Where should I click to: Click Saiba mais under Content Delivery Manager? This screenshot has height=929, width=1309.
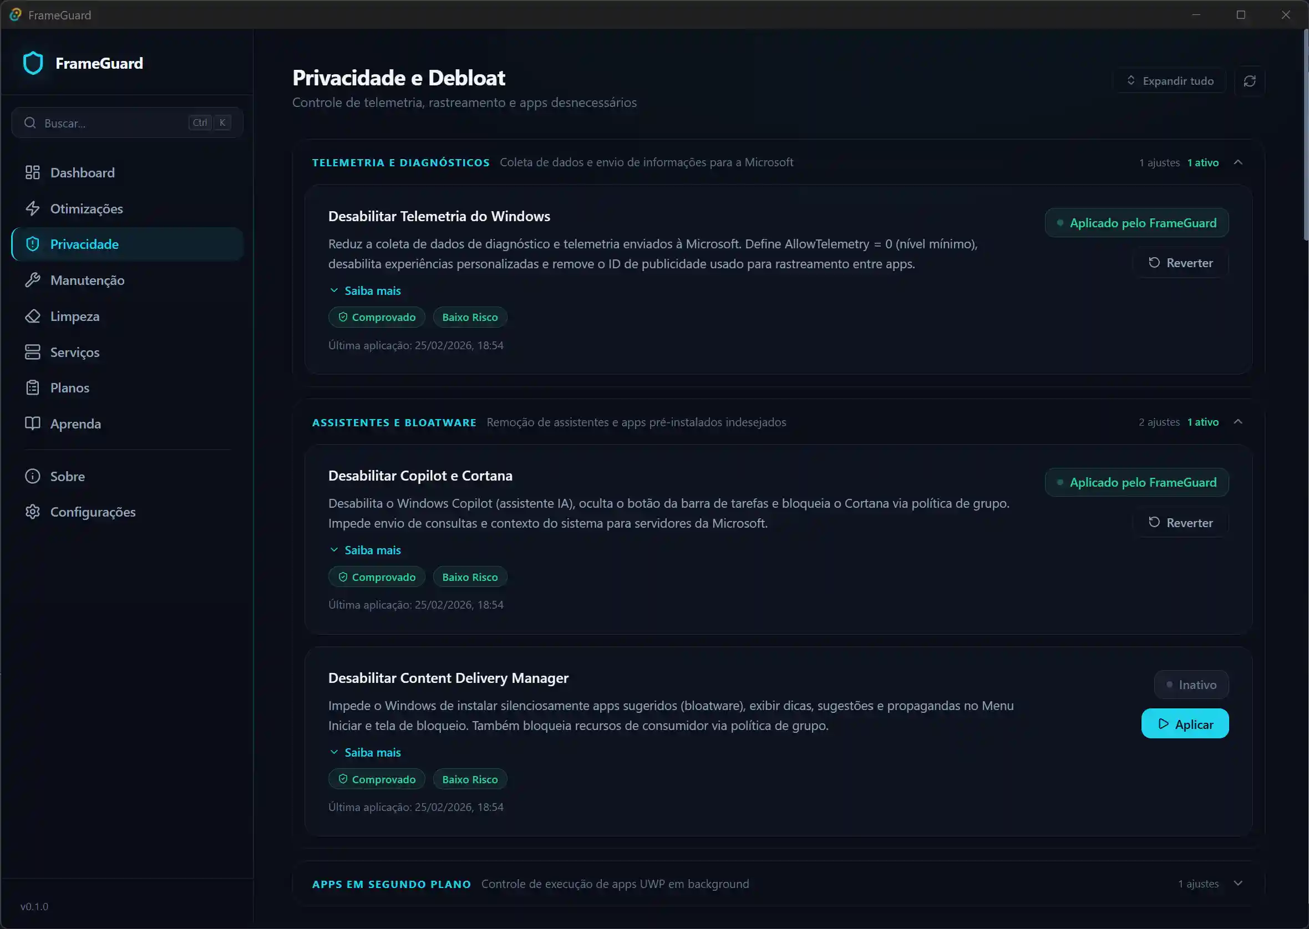point(366,753)
